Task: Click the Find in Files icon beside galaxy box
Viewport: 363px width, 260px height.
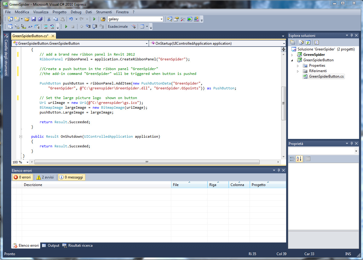Action: [x=103, y=19]
